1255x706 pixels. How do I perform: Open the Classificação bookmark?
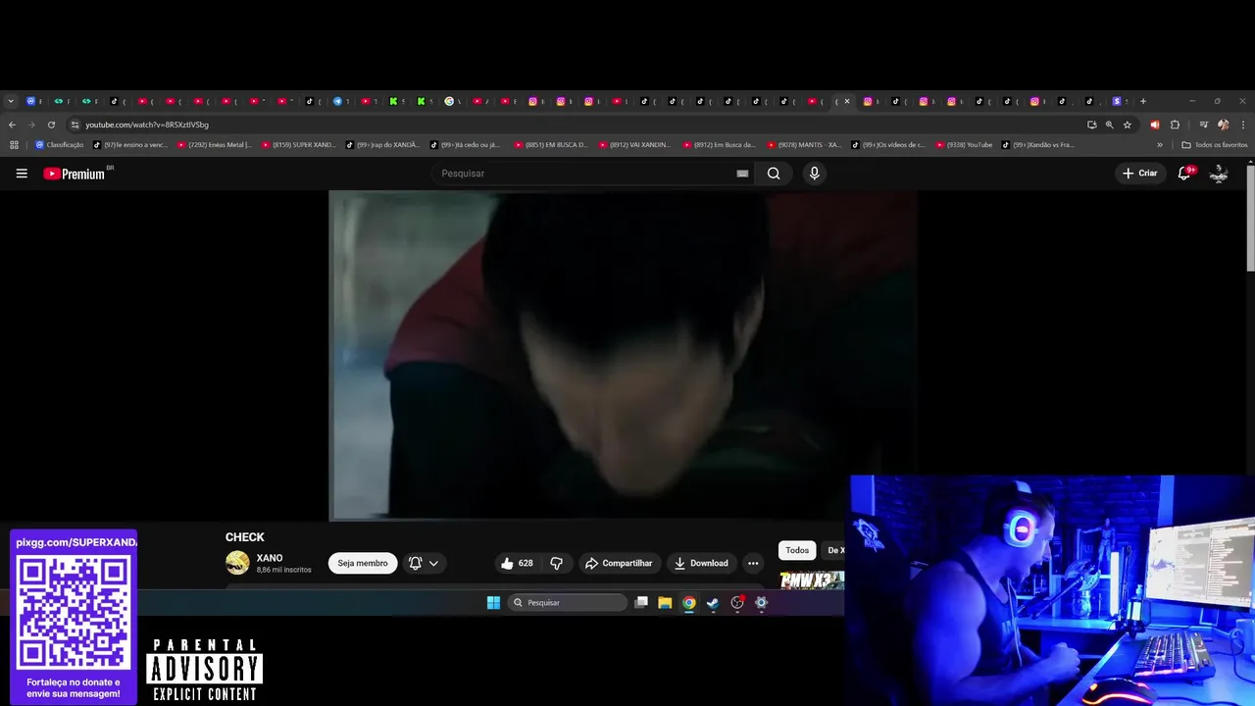coord(60,145)
